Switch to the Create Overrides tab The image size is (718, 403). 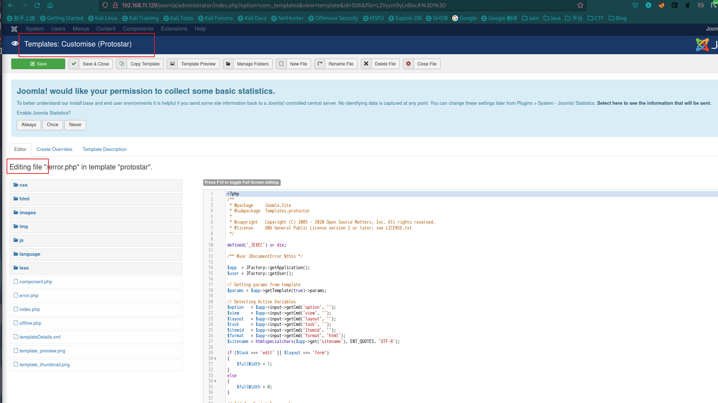[54, 149]
